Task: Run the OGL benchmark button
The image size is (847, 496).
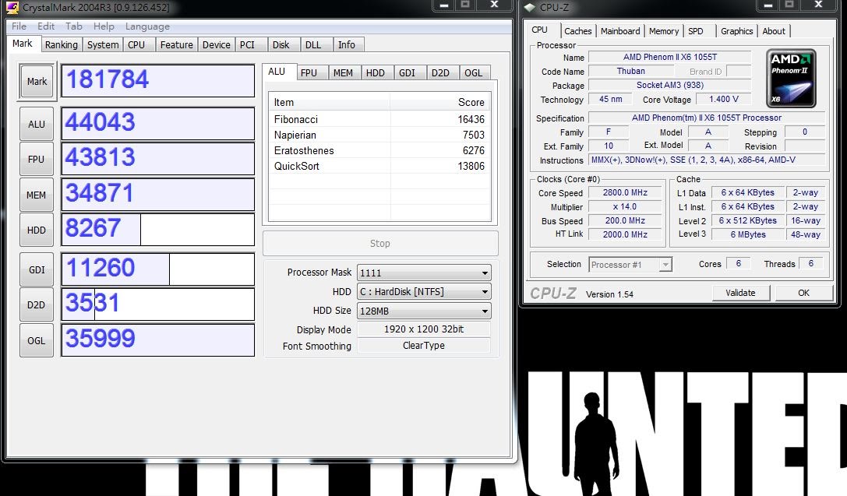Action: (x=36, y=340)
